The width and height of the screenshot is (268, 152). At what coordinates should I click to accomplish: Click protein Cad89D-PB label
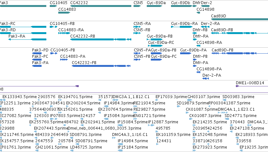[222, 50]
